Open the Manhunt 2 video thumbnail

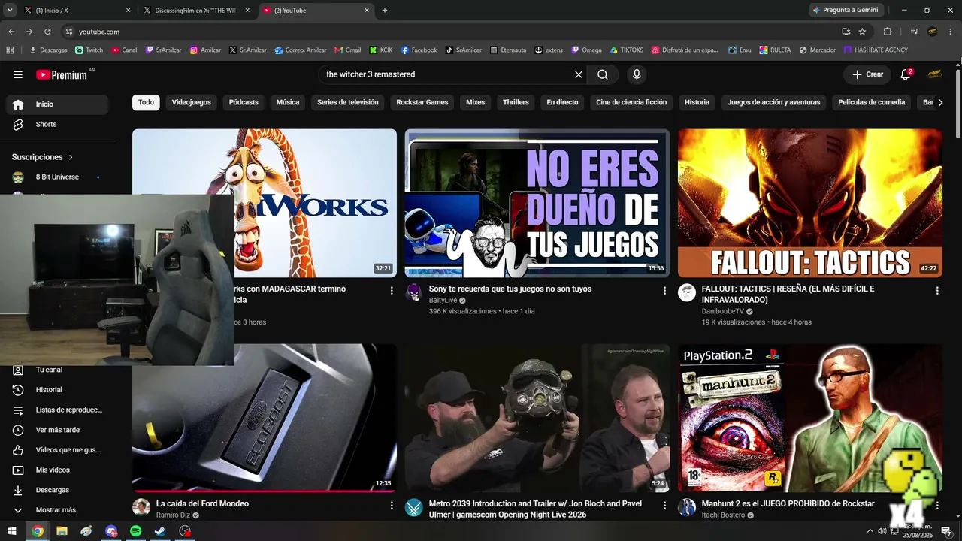coord(810,418)
